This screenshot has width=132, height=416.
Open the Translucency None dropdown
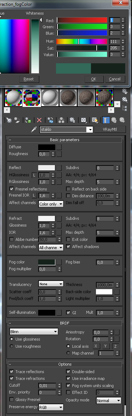coord(51,284)
